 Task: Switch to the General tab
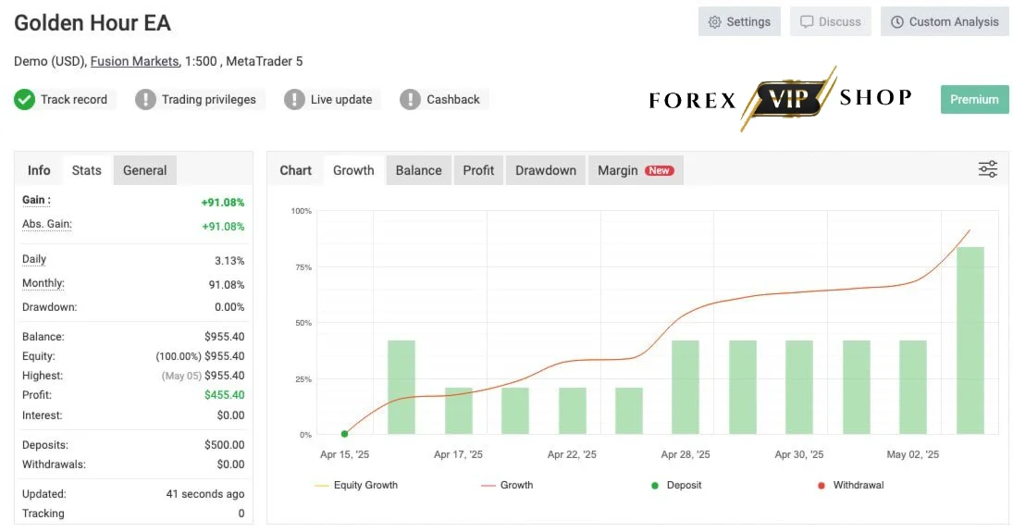[144, 170]
